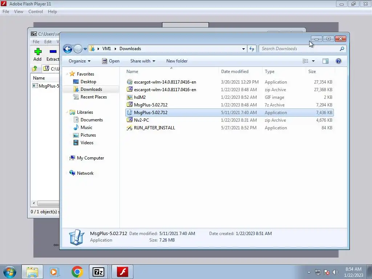Image resolution: width=372 pixels, height=279 pixels.
Task: Click the Windows Start orb
Action: [9, 272]
